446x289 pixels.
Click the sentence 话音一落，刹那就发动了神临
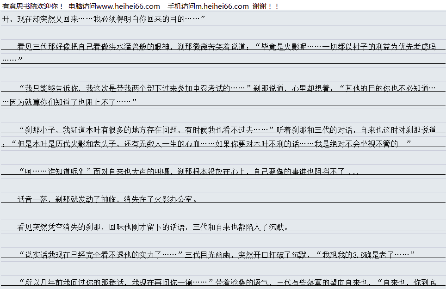[106, 199]
